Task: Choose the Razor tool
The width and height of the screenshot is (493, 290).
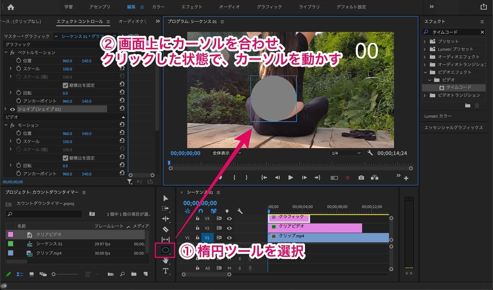Action: [x=166, y=229]
